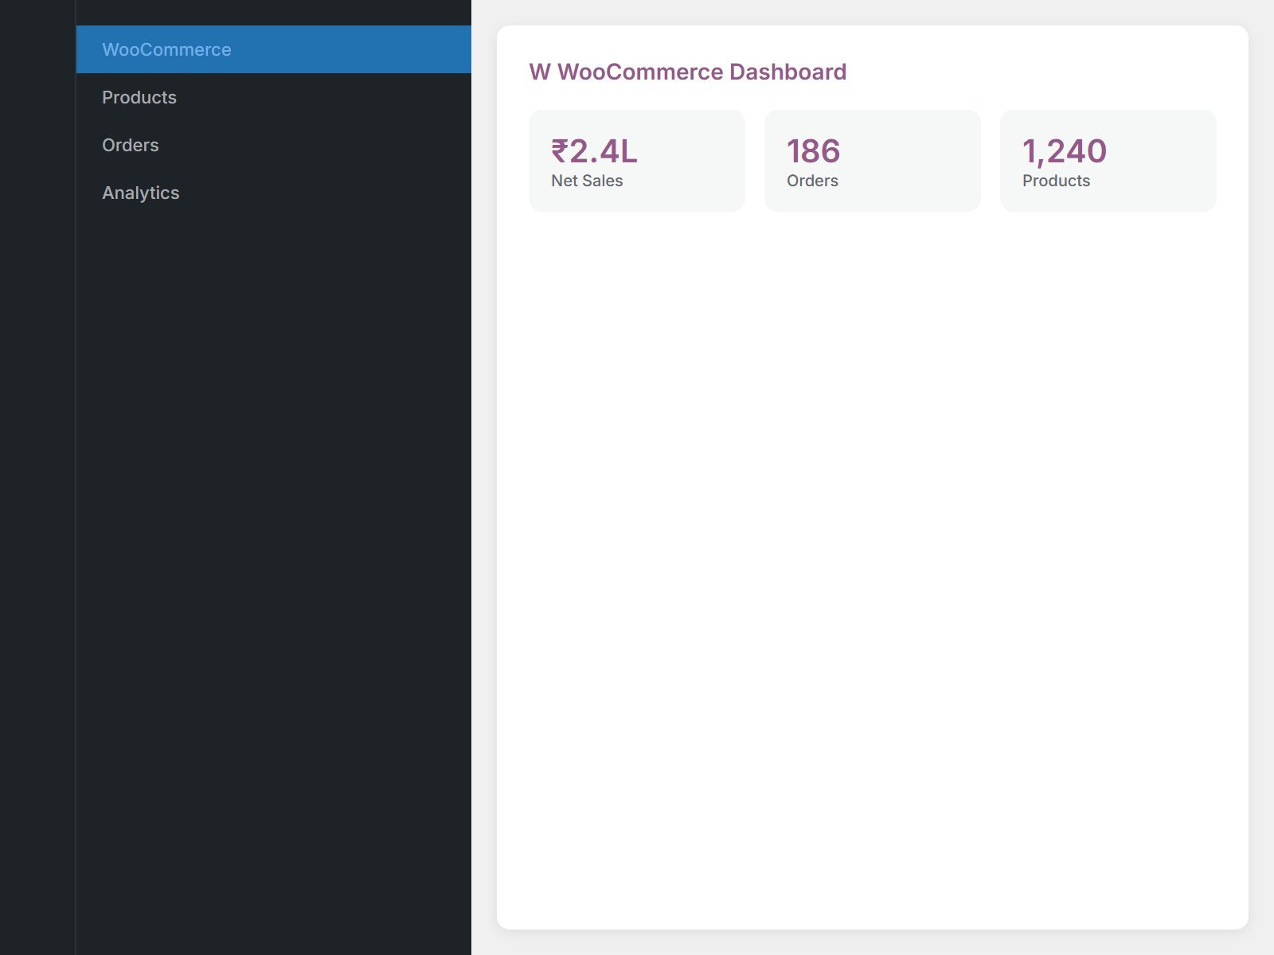Click the Net Sales label
Image resolution: width=1274 pixels, height=955 pixels.
click(587, 181)
